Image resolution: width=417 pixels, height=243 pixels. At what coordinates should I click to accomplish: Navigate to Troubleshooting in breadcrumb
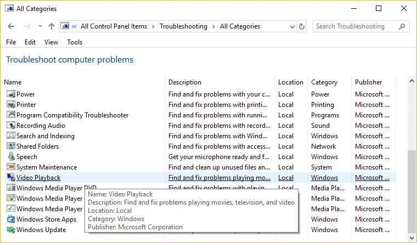183,26
